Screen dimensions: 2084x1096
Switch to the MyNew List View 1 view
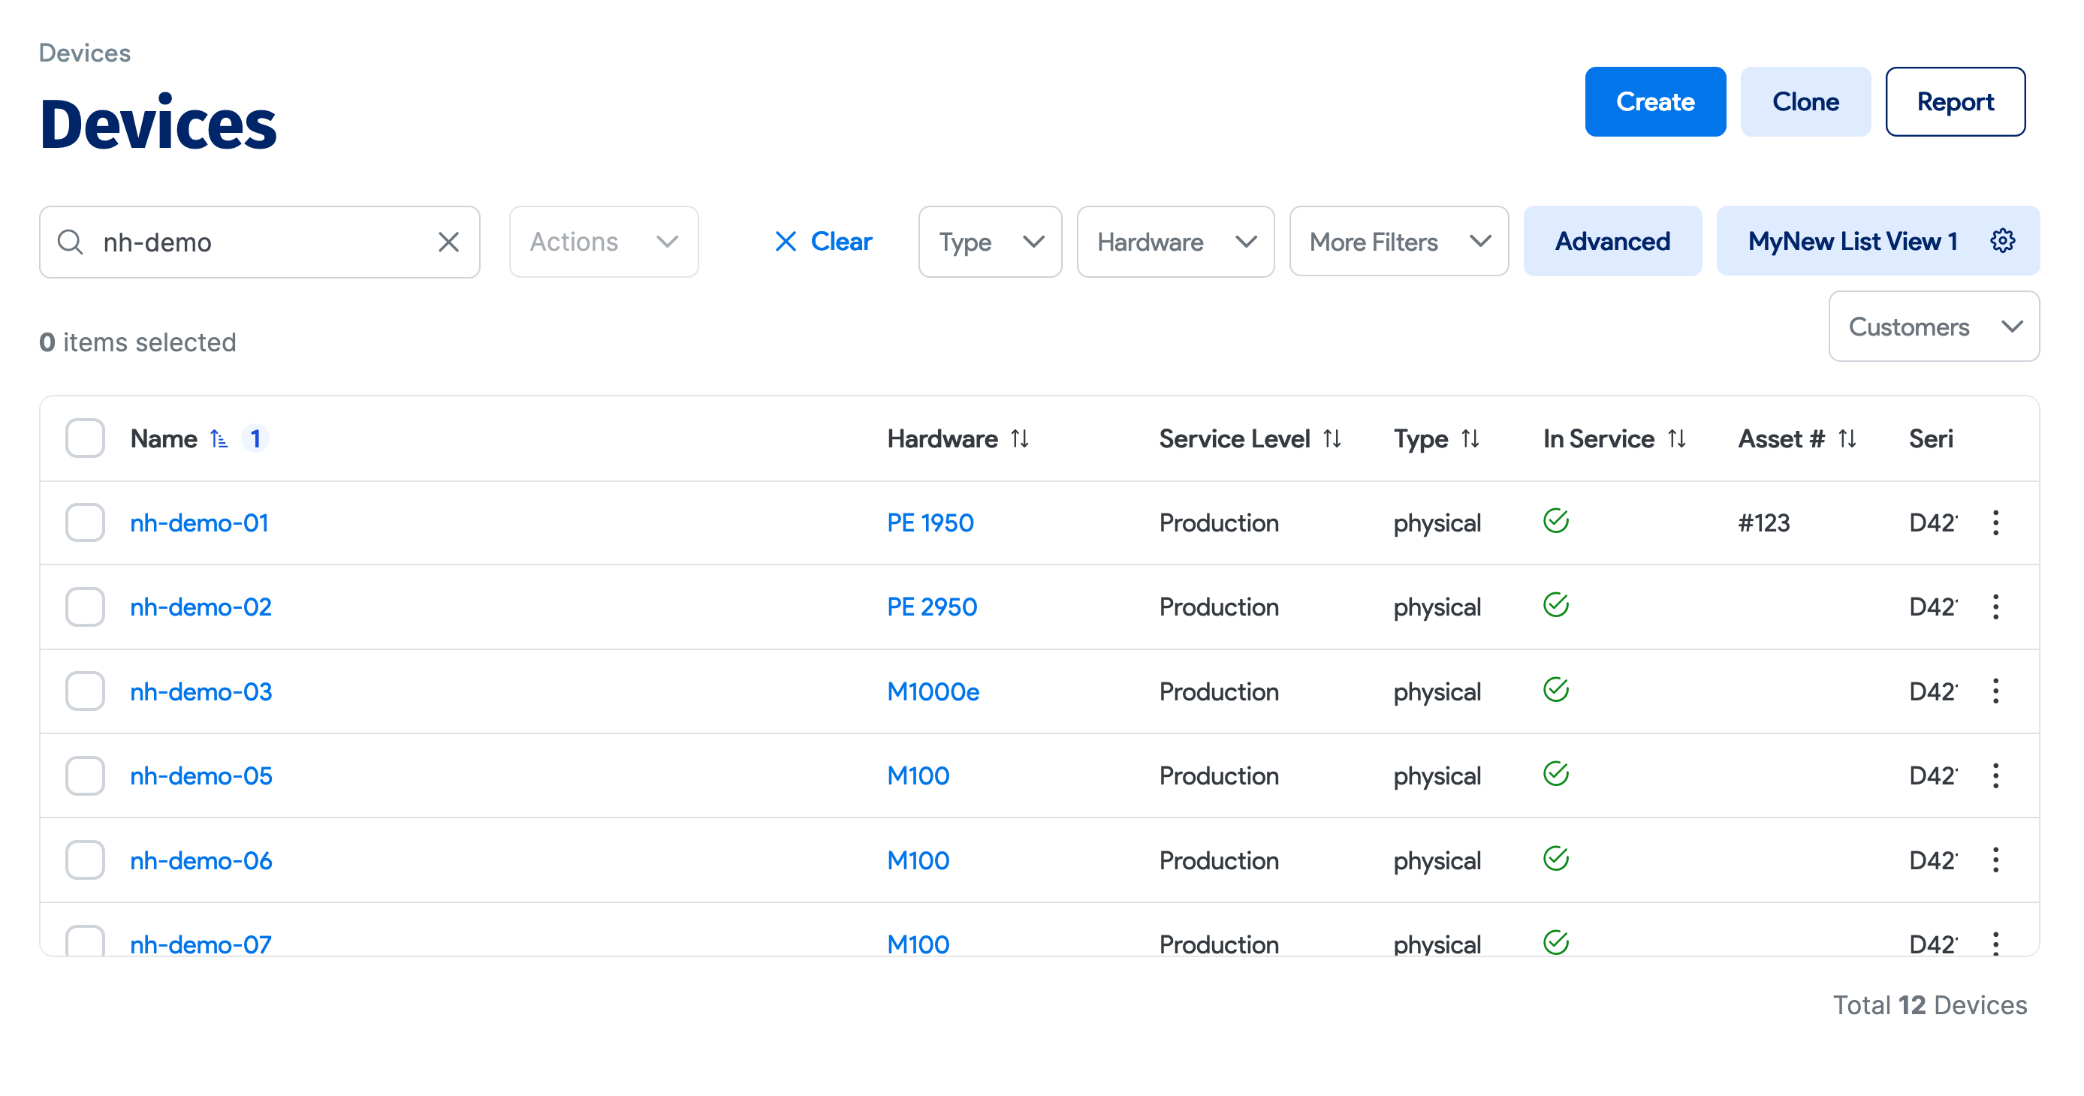click(x=1853, y=240)
